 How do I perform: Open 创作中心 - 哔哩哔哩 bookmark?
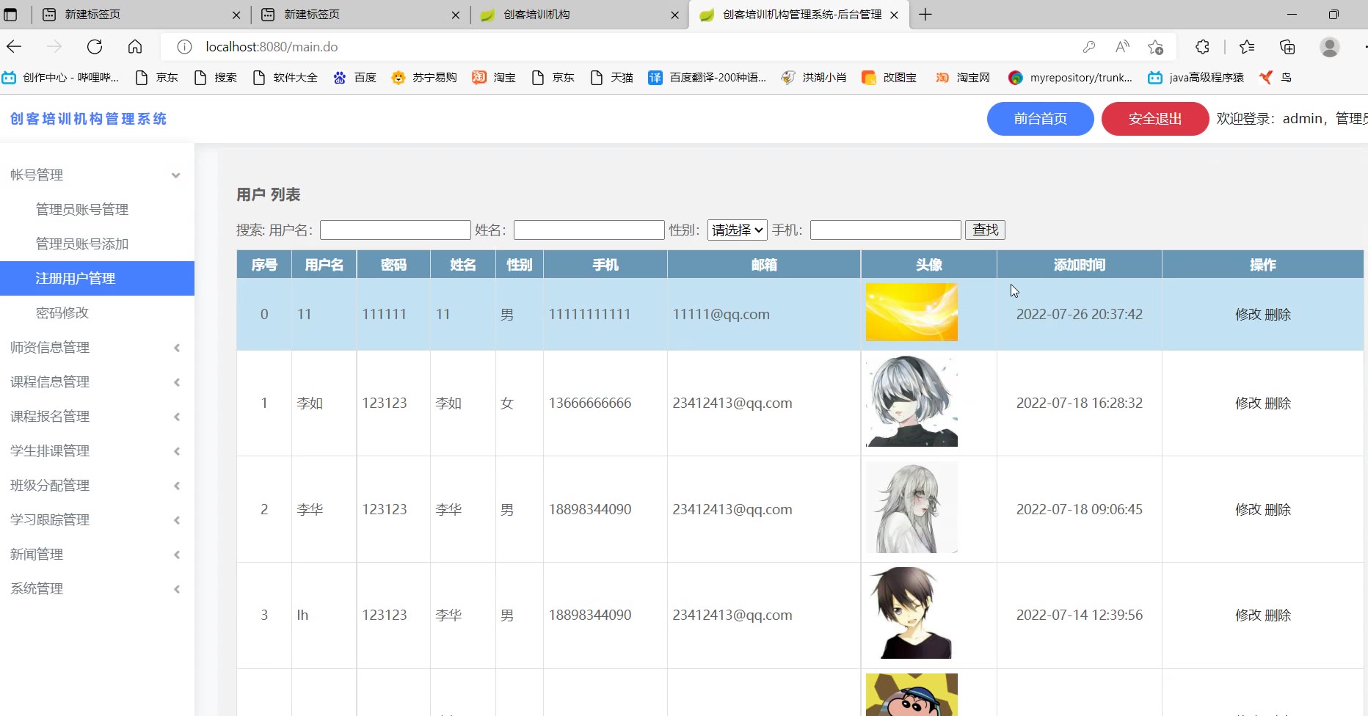60,78
